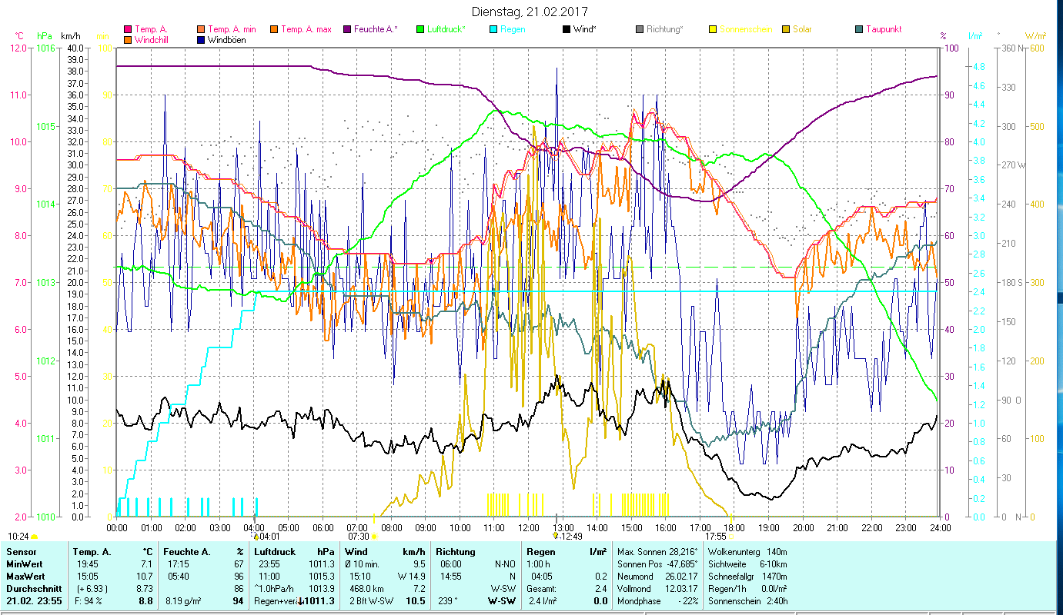Click the dark blue Windböen legend swatch
Screen dimensions: 1063x615
(x=201, y=40)
